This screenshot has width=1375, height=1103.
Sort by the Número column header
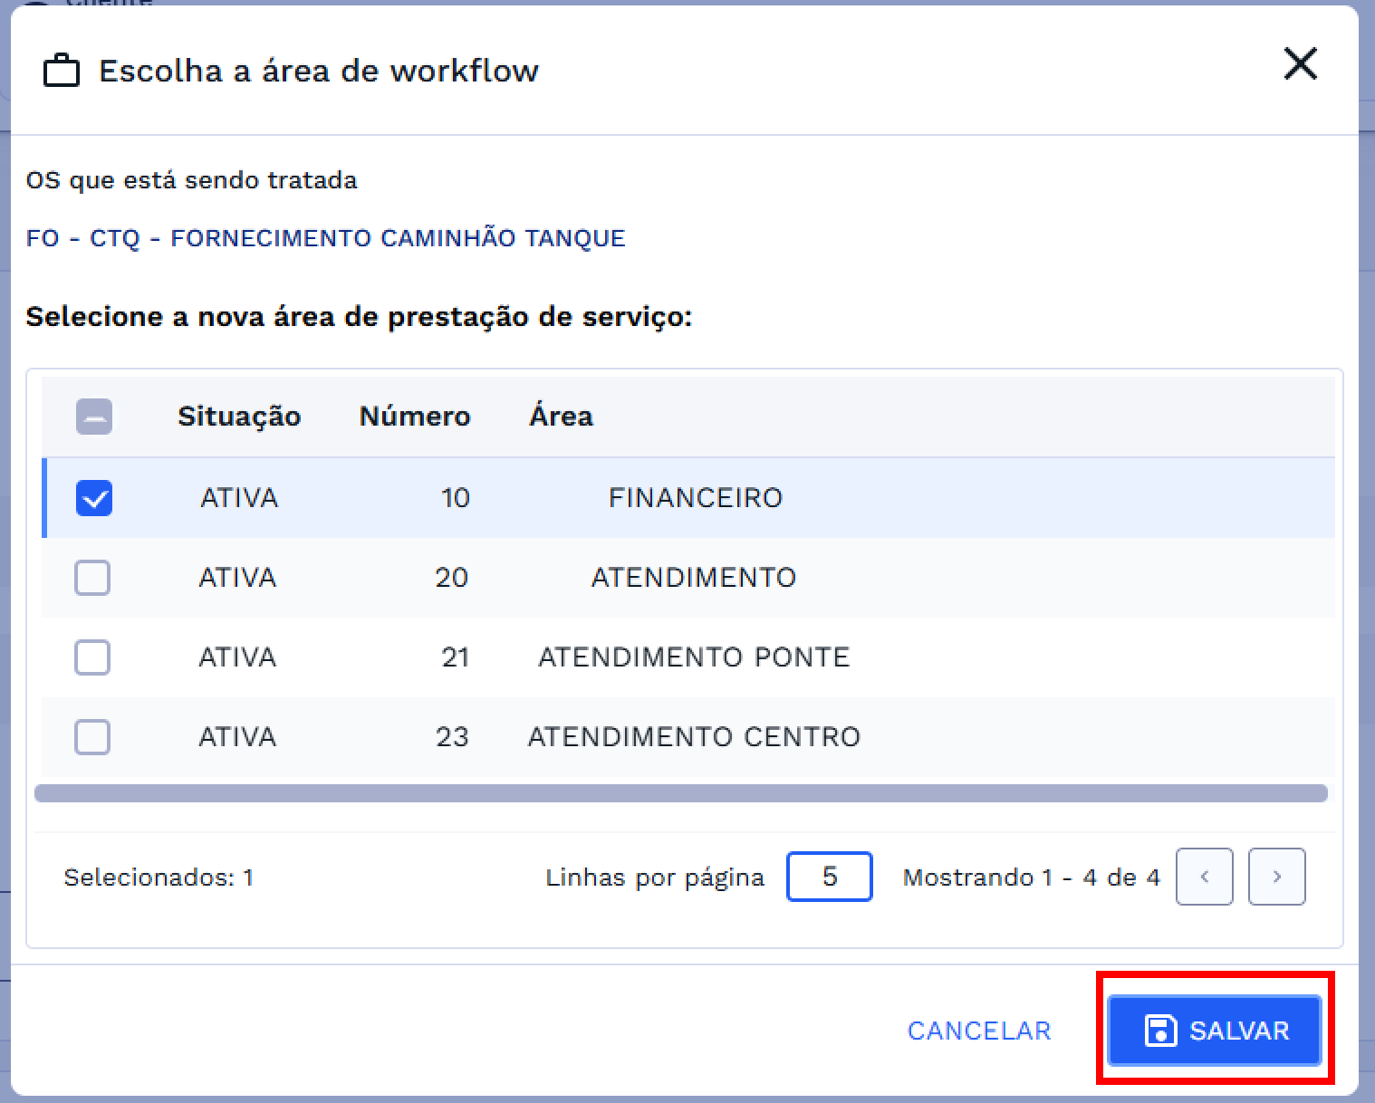[415, 417]
